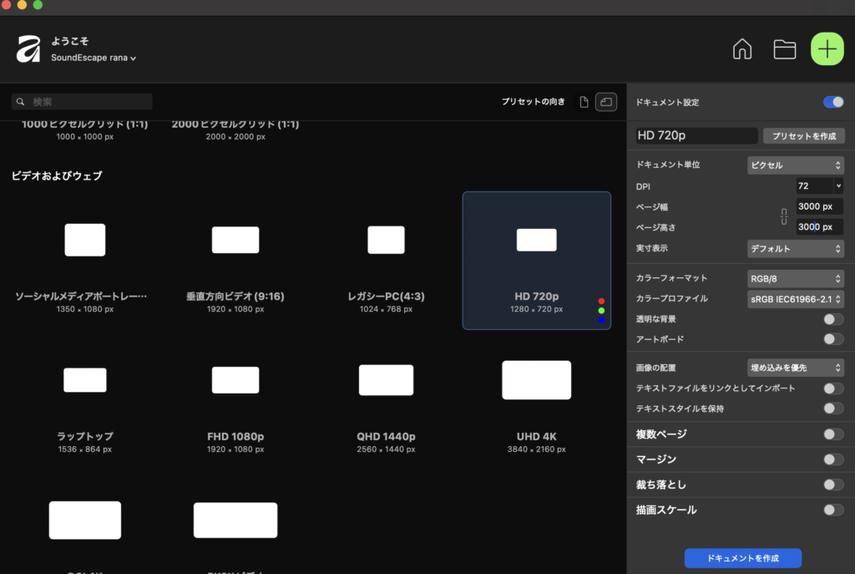Open the 画像の配置 dropdown
Image resolution: width=855 pixels, height=574 pixels.
[x=795, y=368]
